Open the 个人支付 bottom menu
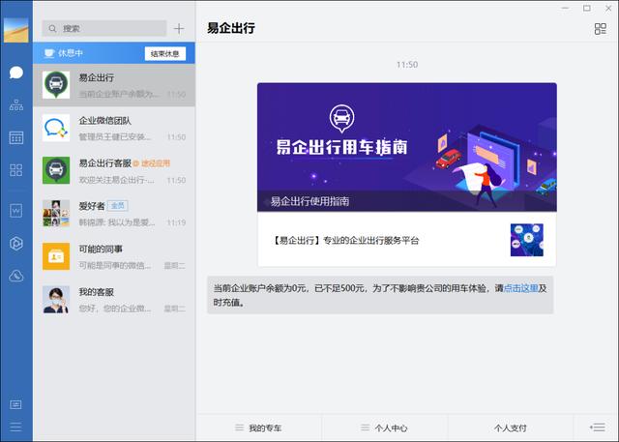Screen dimensions: 619x442 pos(511,428)
